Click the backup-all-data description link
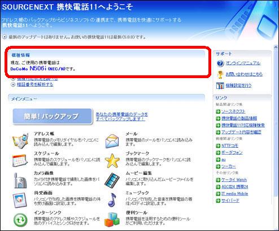279x231 pixels. coord(122,117)
